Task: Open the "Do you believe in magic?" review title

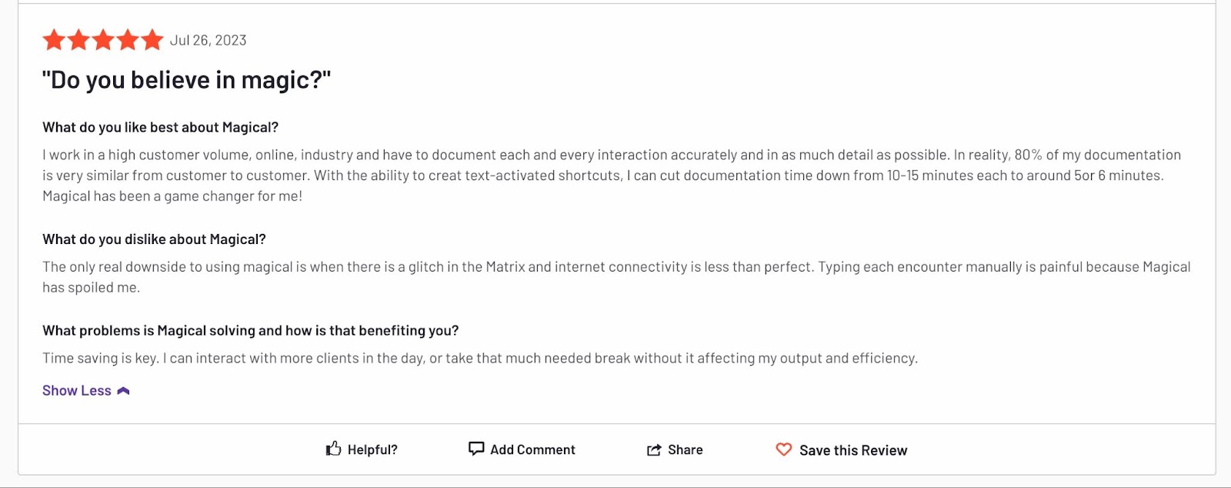Action: [x=186, y=80]
